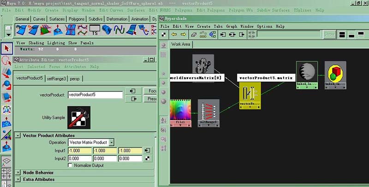
Task: Open dropdown arrow under the vectorProduct node
Action: (x=250, y=107)
